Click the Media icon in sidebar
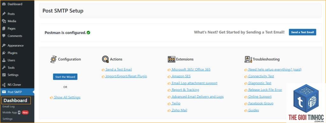 click(4, 21)
